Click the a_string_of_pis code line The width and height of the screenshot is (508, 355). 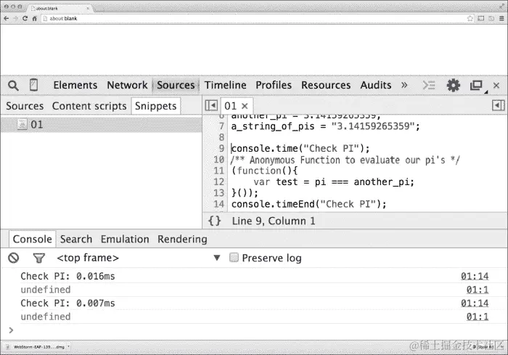pyautogui.click(x=325, y=126)
